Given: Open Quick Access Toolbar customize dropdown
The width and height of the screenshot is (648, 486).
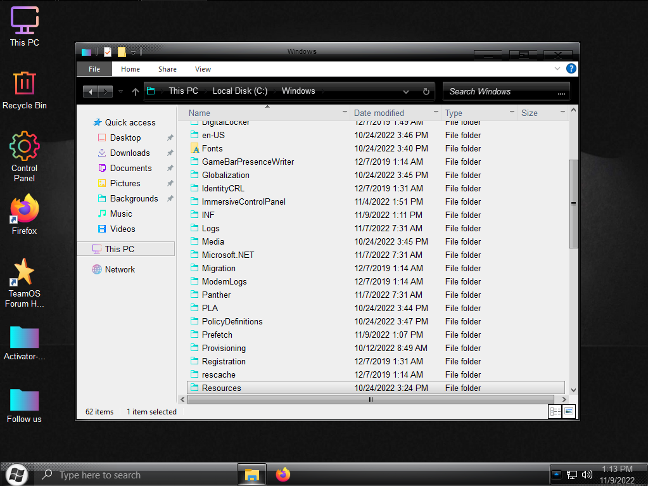Looking at the screenshot, I should tap(133, 53).
